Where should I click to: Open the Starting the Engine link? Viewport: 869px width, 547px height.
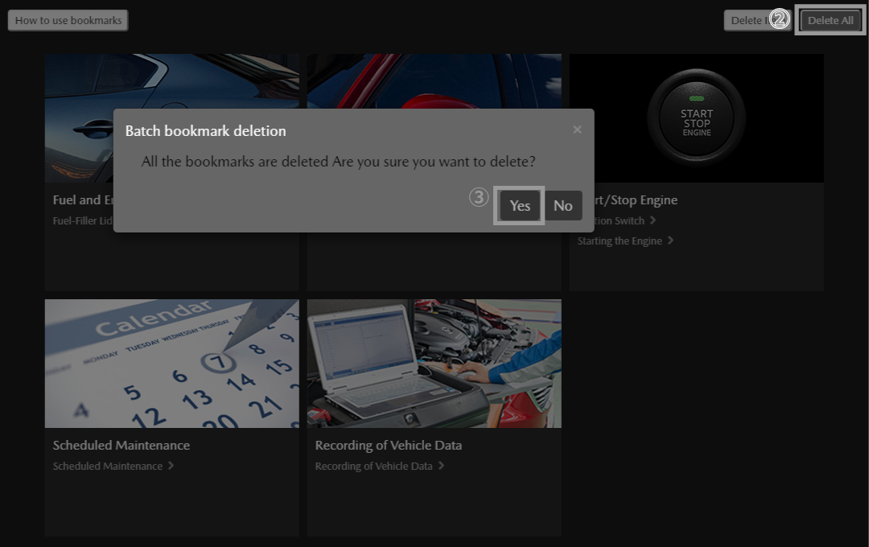tap(620, 241)
